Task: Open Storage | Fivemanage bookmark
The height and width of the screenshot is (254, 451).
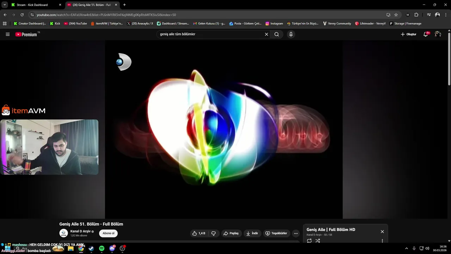Action: tap(405, 24)
